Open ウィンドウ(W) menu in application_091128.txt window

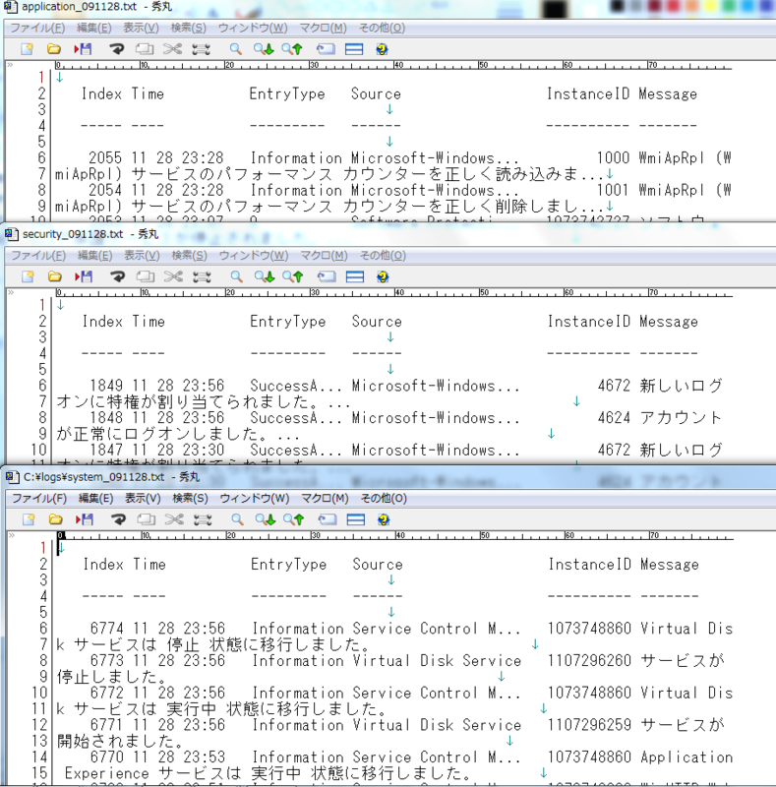tap(253, 29)
